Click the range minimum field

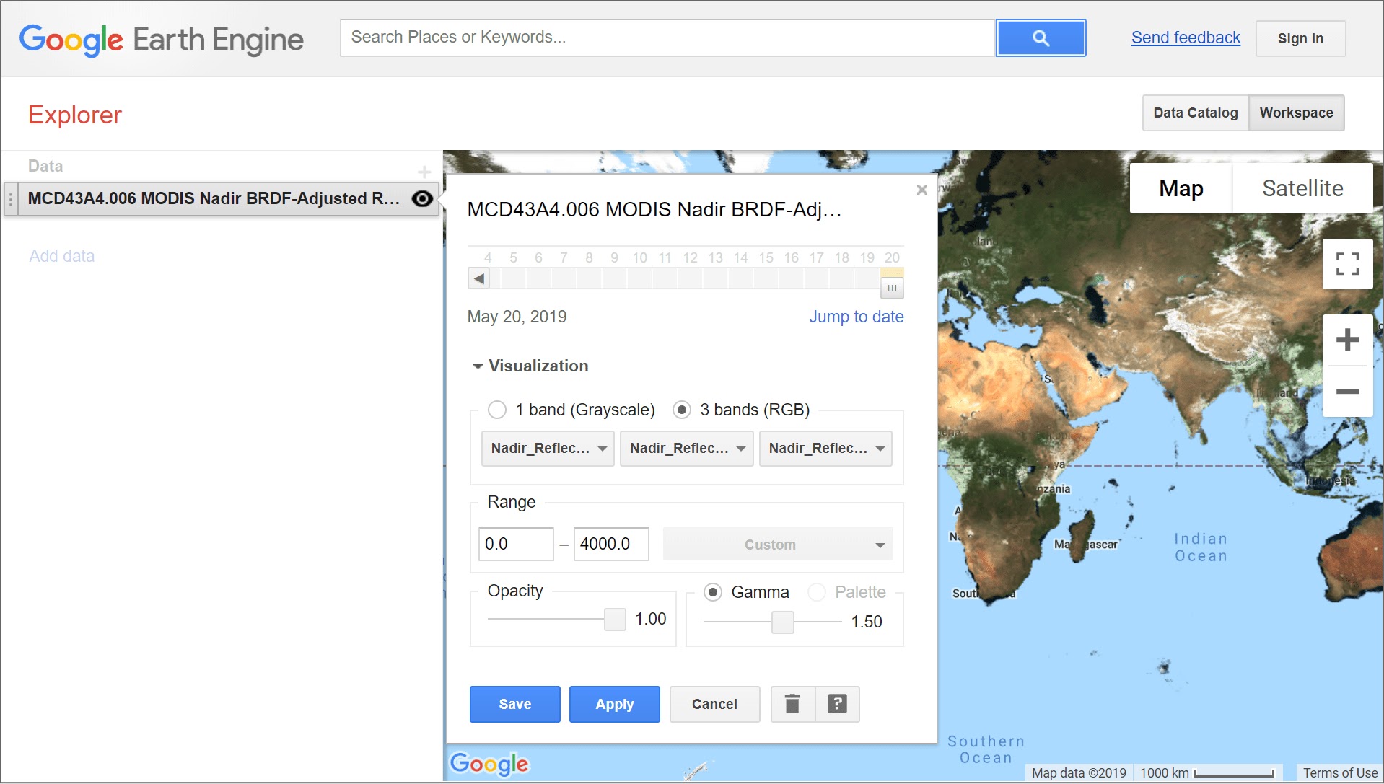pos(516,544)
